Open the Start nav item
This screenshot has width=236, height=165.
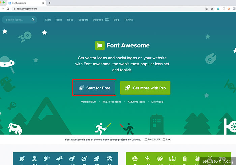click(x=48, y=20)
